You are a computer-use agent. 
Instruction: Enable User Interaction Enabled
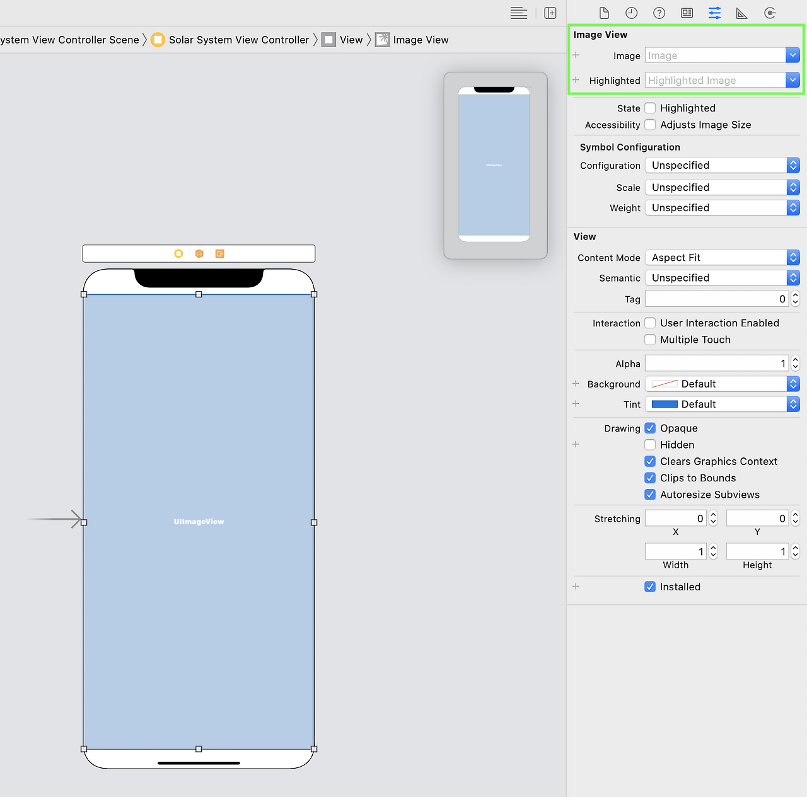[x=650, y=323]
